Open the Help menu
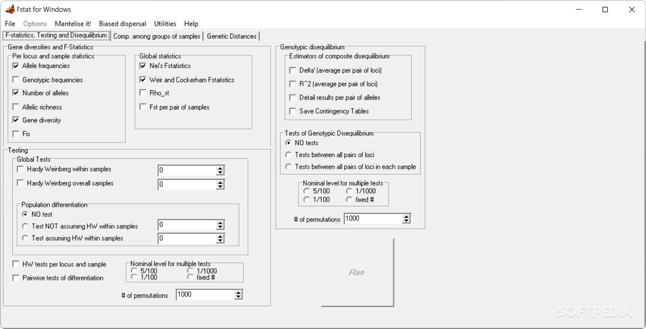 click(x=191, y=24)
